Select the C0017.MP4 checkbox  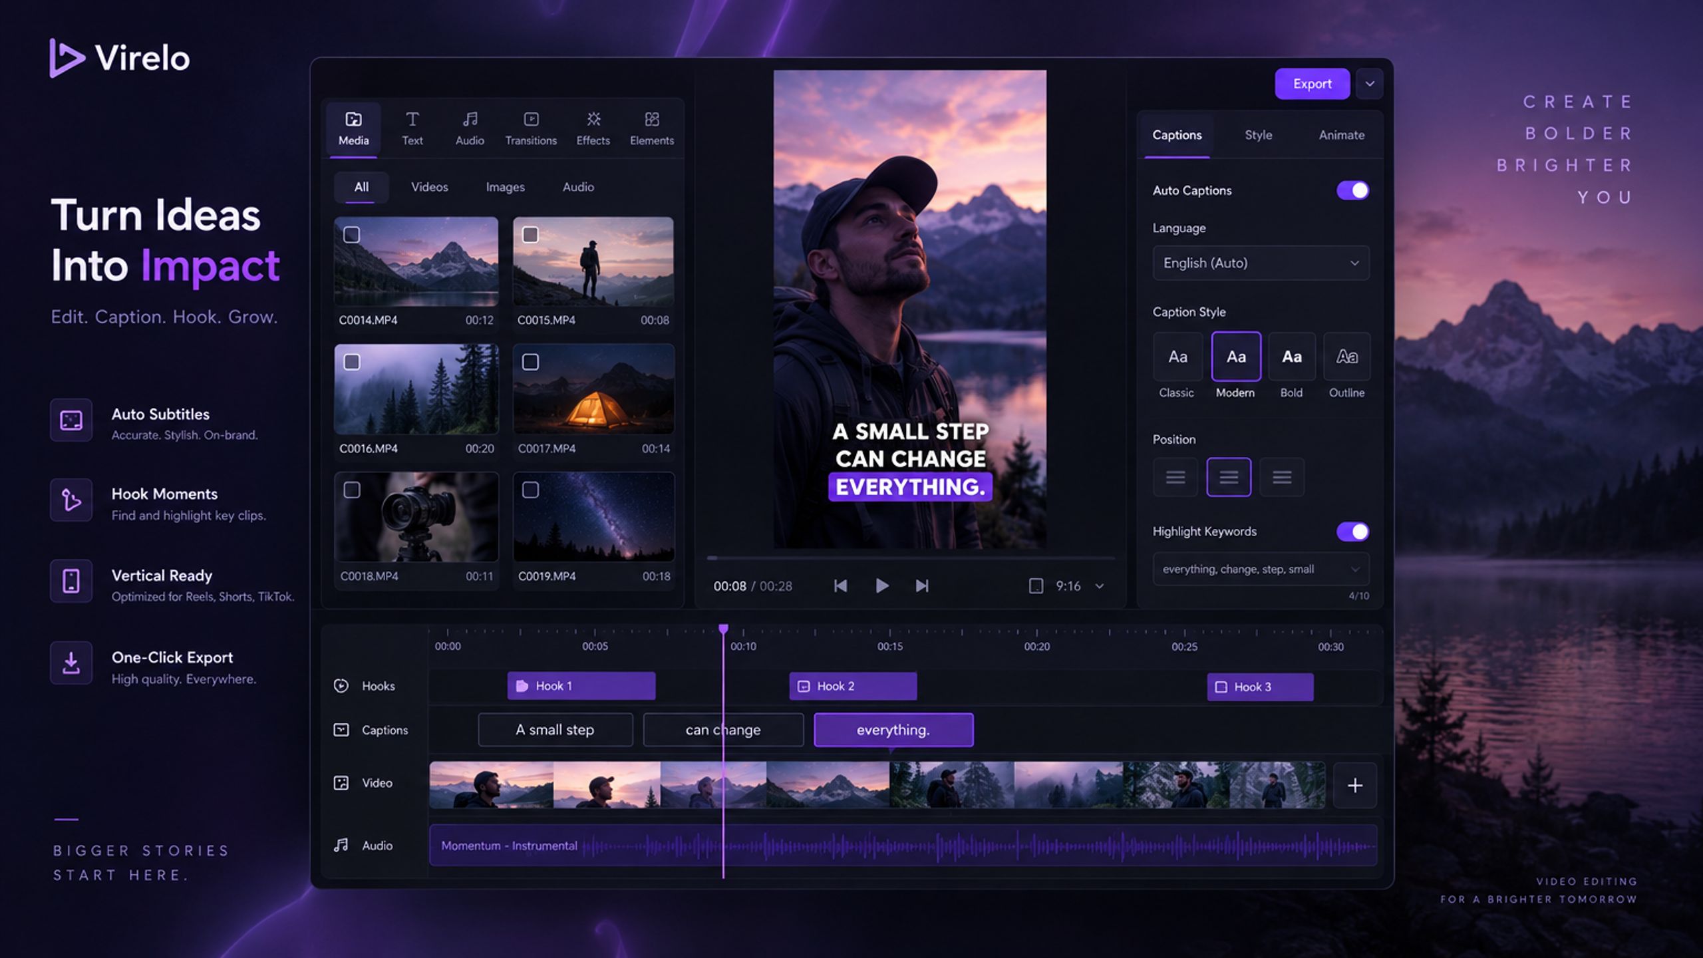pyautogui.click(x=530, y=361)
